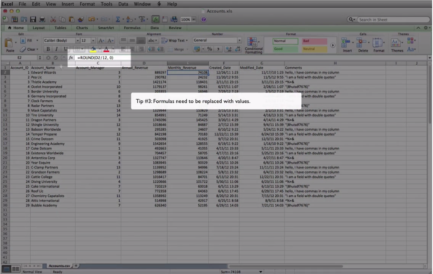Click the AutoSum sigma icon
Viewport: 433px width, 274px height.
118,19
